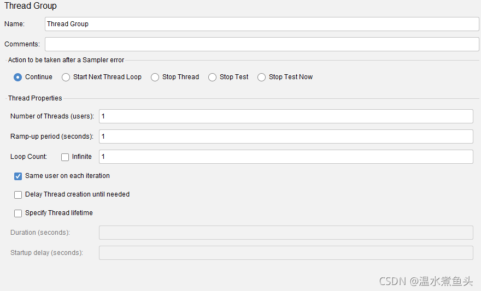Viewport: 481px width, 291px height.
Task: Click into the Name text field
Action: coord(262,24)
